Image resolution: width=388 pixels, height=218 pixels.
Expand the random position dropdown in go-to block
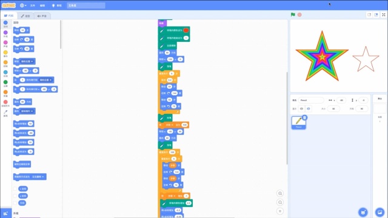coord(27,61)
